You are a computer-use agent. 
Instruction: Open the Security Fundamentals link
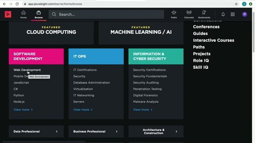[x=150, y=76]
